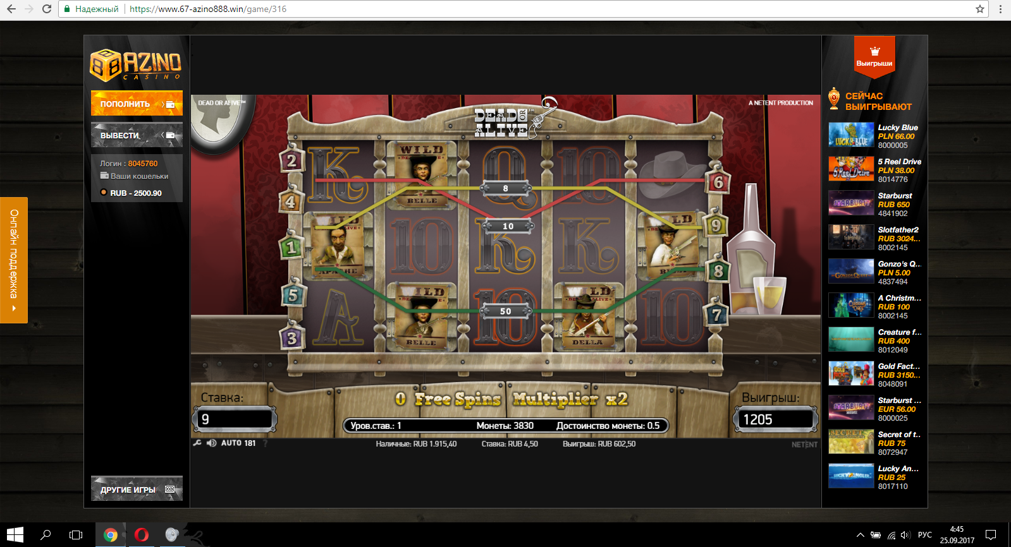Open Gold Factory game thumbnail

[851, 374]
